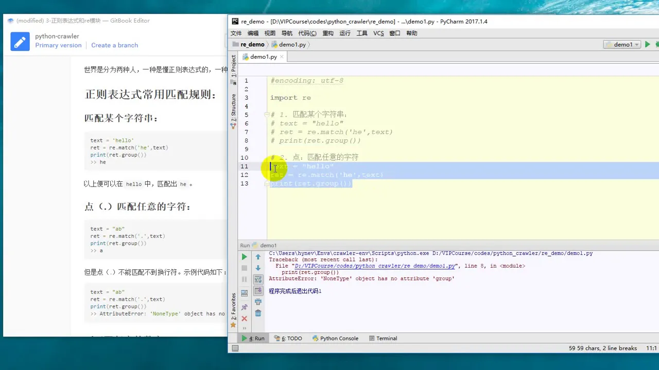This screenshot has width=659, height=370.
Task: Click the PyCharm icon in the title bar
Action: [235, 22]
